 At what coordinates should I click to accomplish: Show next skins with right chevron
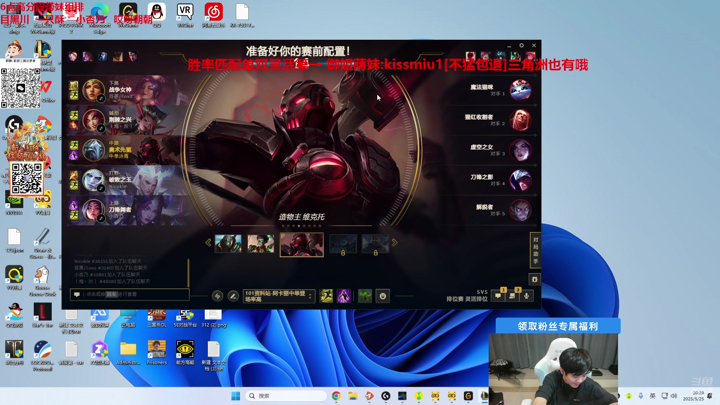394,243
